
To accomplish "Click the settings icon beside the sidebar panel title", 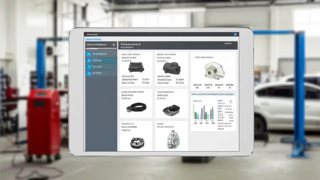I will [114, 45].
